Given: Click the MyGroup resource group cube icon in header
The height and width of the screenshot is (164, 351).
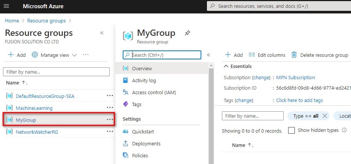Looking at the screenshot, I should pyautogui.click(x=128, y=36).
